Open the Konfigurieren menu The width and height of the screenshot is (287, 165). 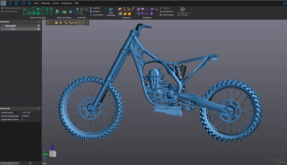(x=66, y=3)
